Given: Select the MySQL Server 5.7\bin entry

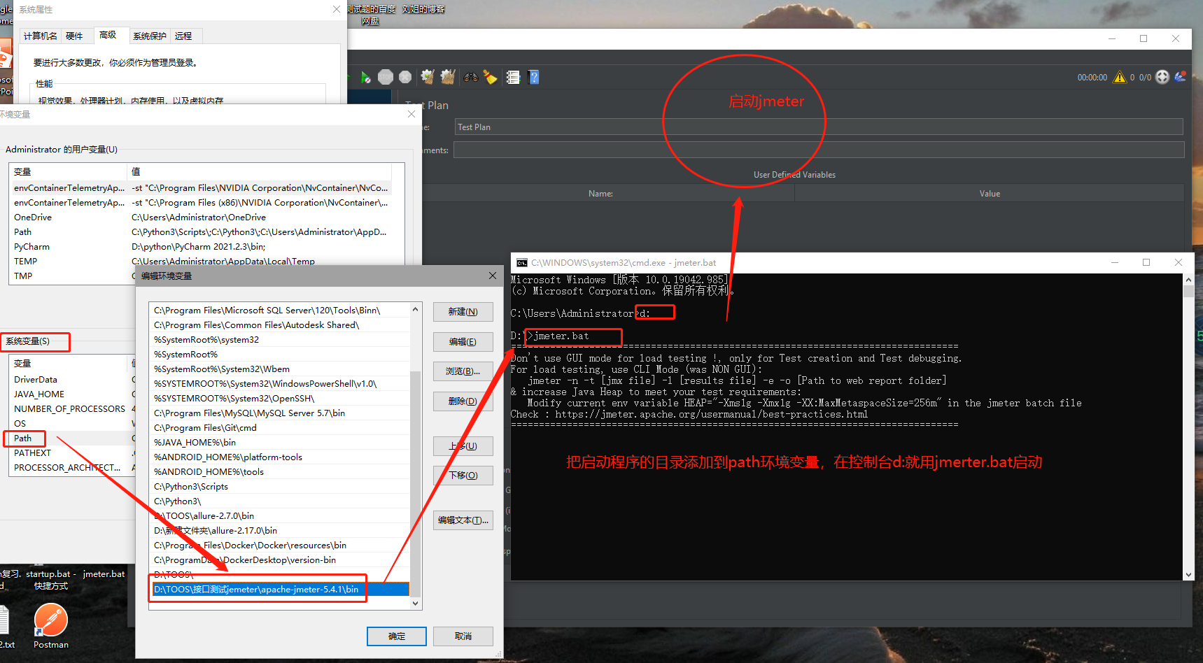Looking at the screenshot, I should point(280,413).
